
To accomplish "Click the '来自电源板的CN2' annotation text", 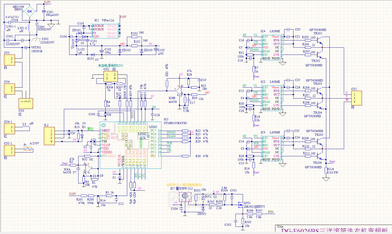I will tap(110, 65).
